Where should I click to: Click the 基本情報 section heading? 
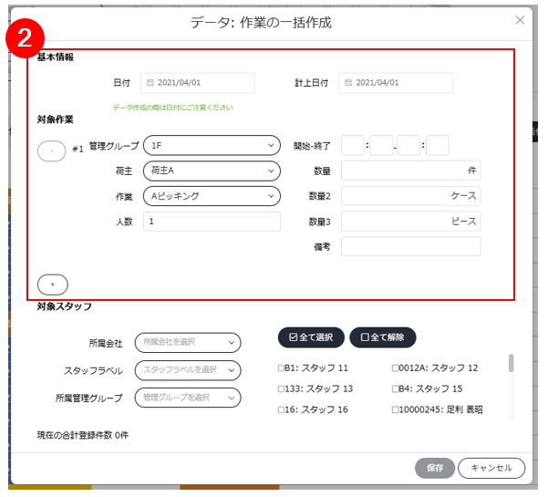56,57
